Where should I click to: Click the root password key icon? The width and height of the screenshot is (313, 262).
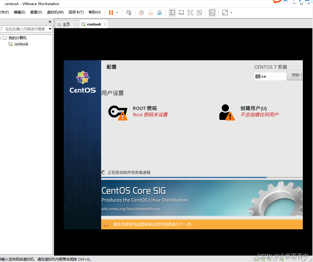[118, 113]
